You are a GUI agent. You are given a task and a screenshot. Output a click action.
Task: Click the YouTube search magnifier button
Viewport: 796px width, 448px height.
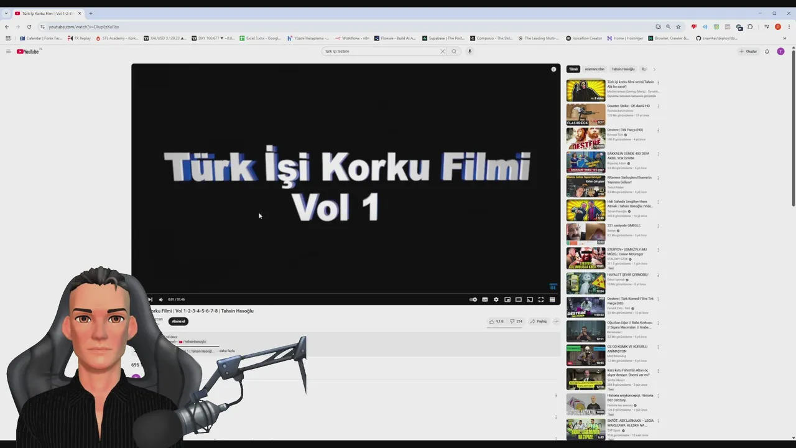(454, 51)
